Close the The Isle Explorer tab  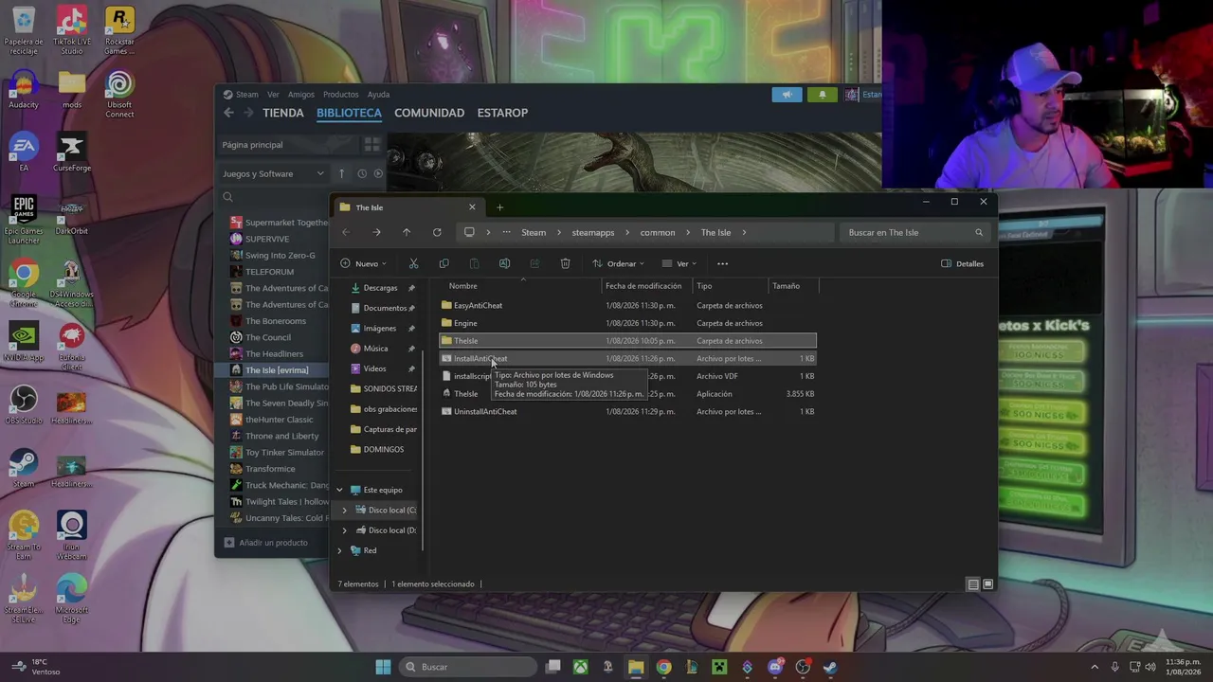[472, 207]
